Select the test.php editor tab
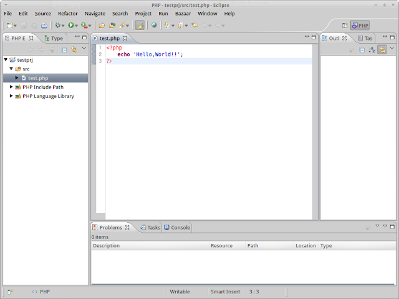 (x=110, y=39)
